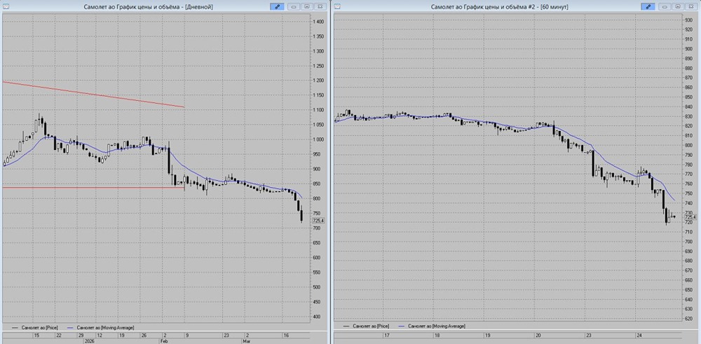Image resolution: width=701 pixels, height=344 pixels.
Task: Maximize the 60 минут chart window
Action: [x=678, y=6]
